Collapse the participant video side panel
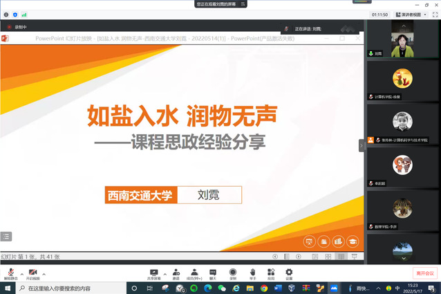Image resolution: width=441 pixels, height=294 pixels. (361, 145)
